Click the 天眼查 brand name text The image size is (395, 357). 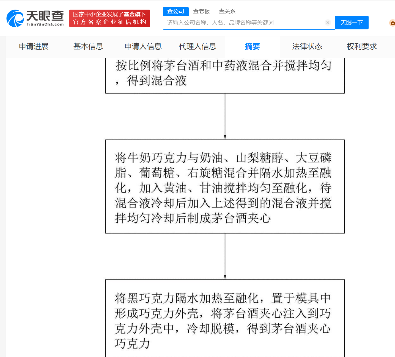45,16
